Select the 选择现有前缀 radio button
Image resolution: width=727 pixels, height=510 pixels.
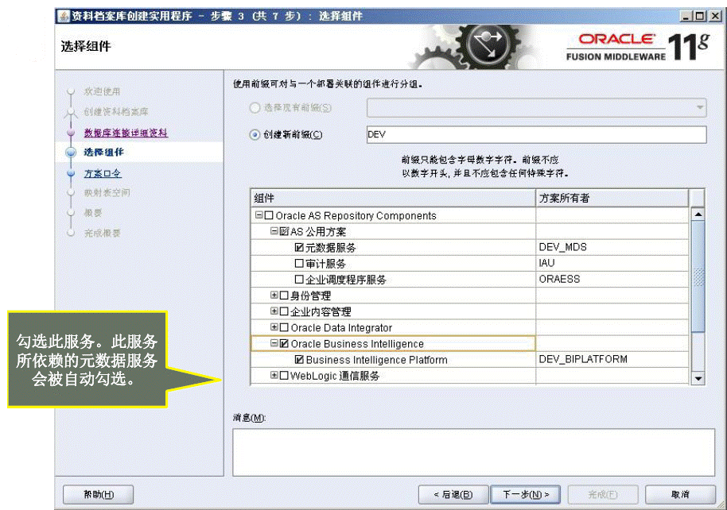(x=255, y=108)
